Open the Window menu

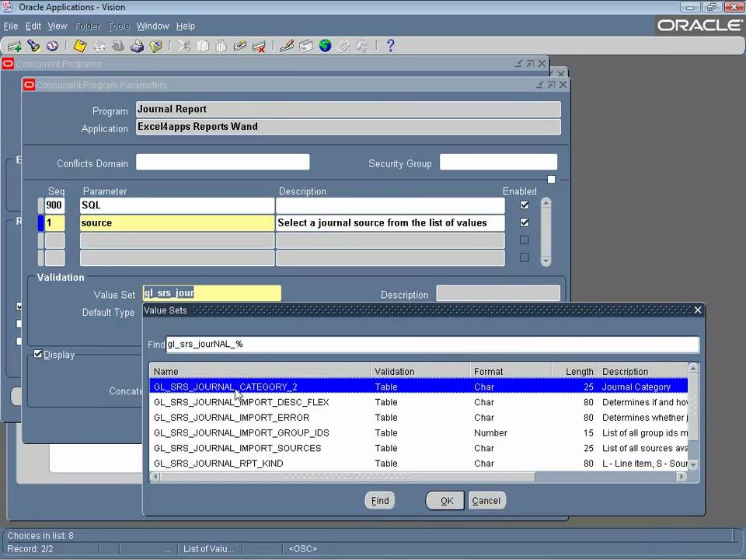point(153,26)
